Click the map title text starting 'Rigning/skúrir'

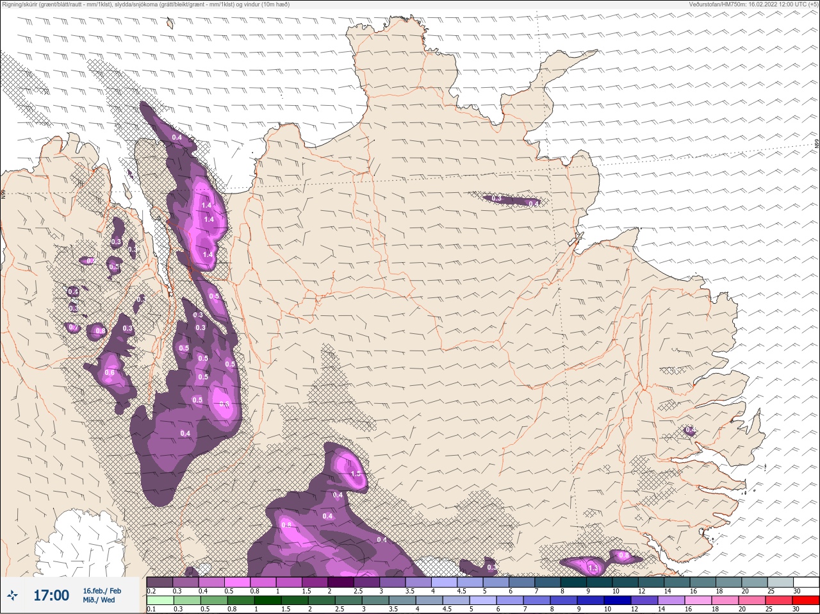pos(145,4)
